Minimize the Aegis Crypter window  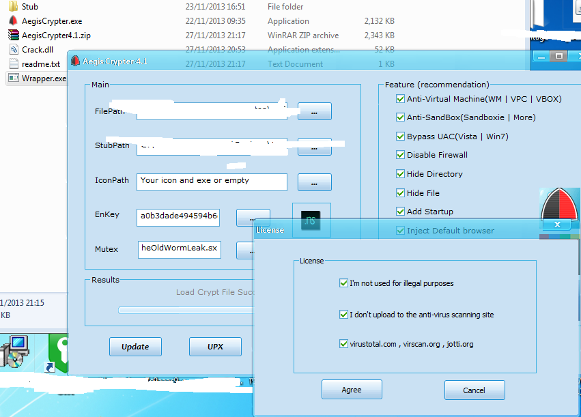tap(541, 57)
